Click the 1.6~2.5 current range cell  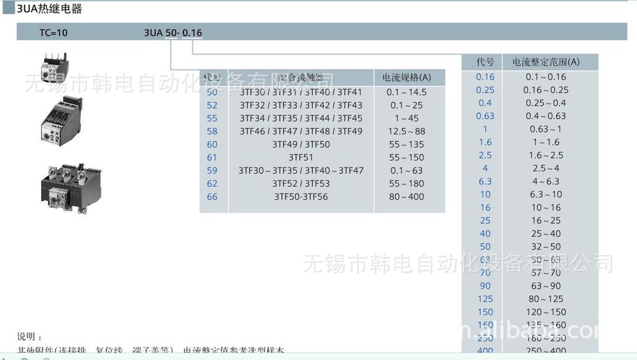pyautogui.click(x=546, y=155)
